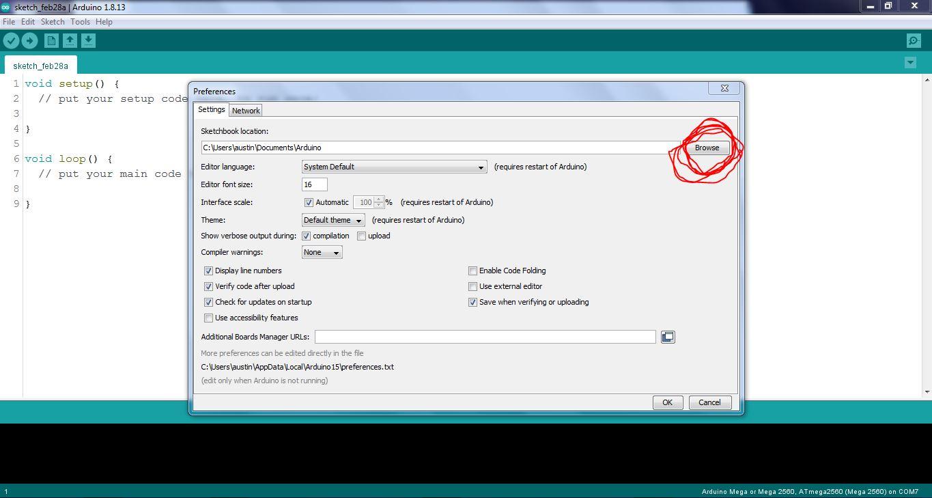The image size is (932, 498).
Task: Click the 'void setup() {' code line
Action: pos(72,83)
